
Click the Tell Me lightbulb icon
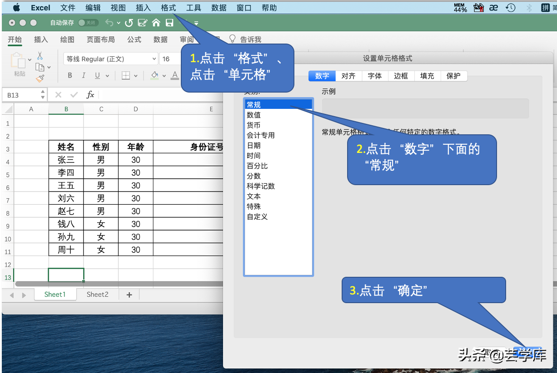[232, 39]
